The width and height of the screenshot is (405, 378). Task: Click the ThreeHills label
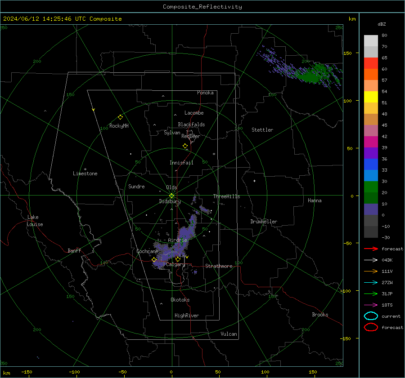click(226, 196)
